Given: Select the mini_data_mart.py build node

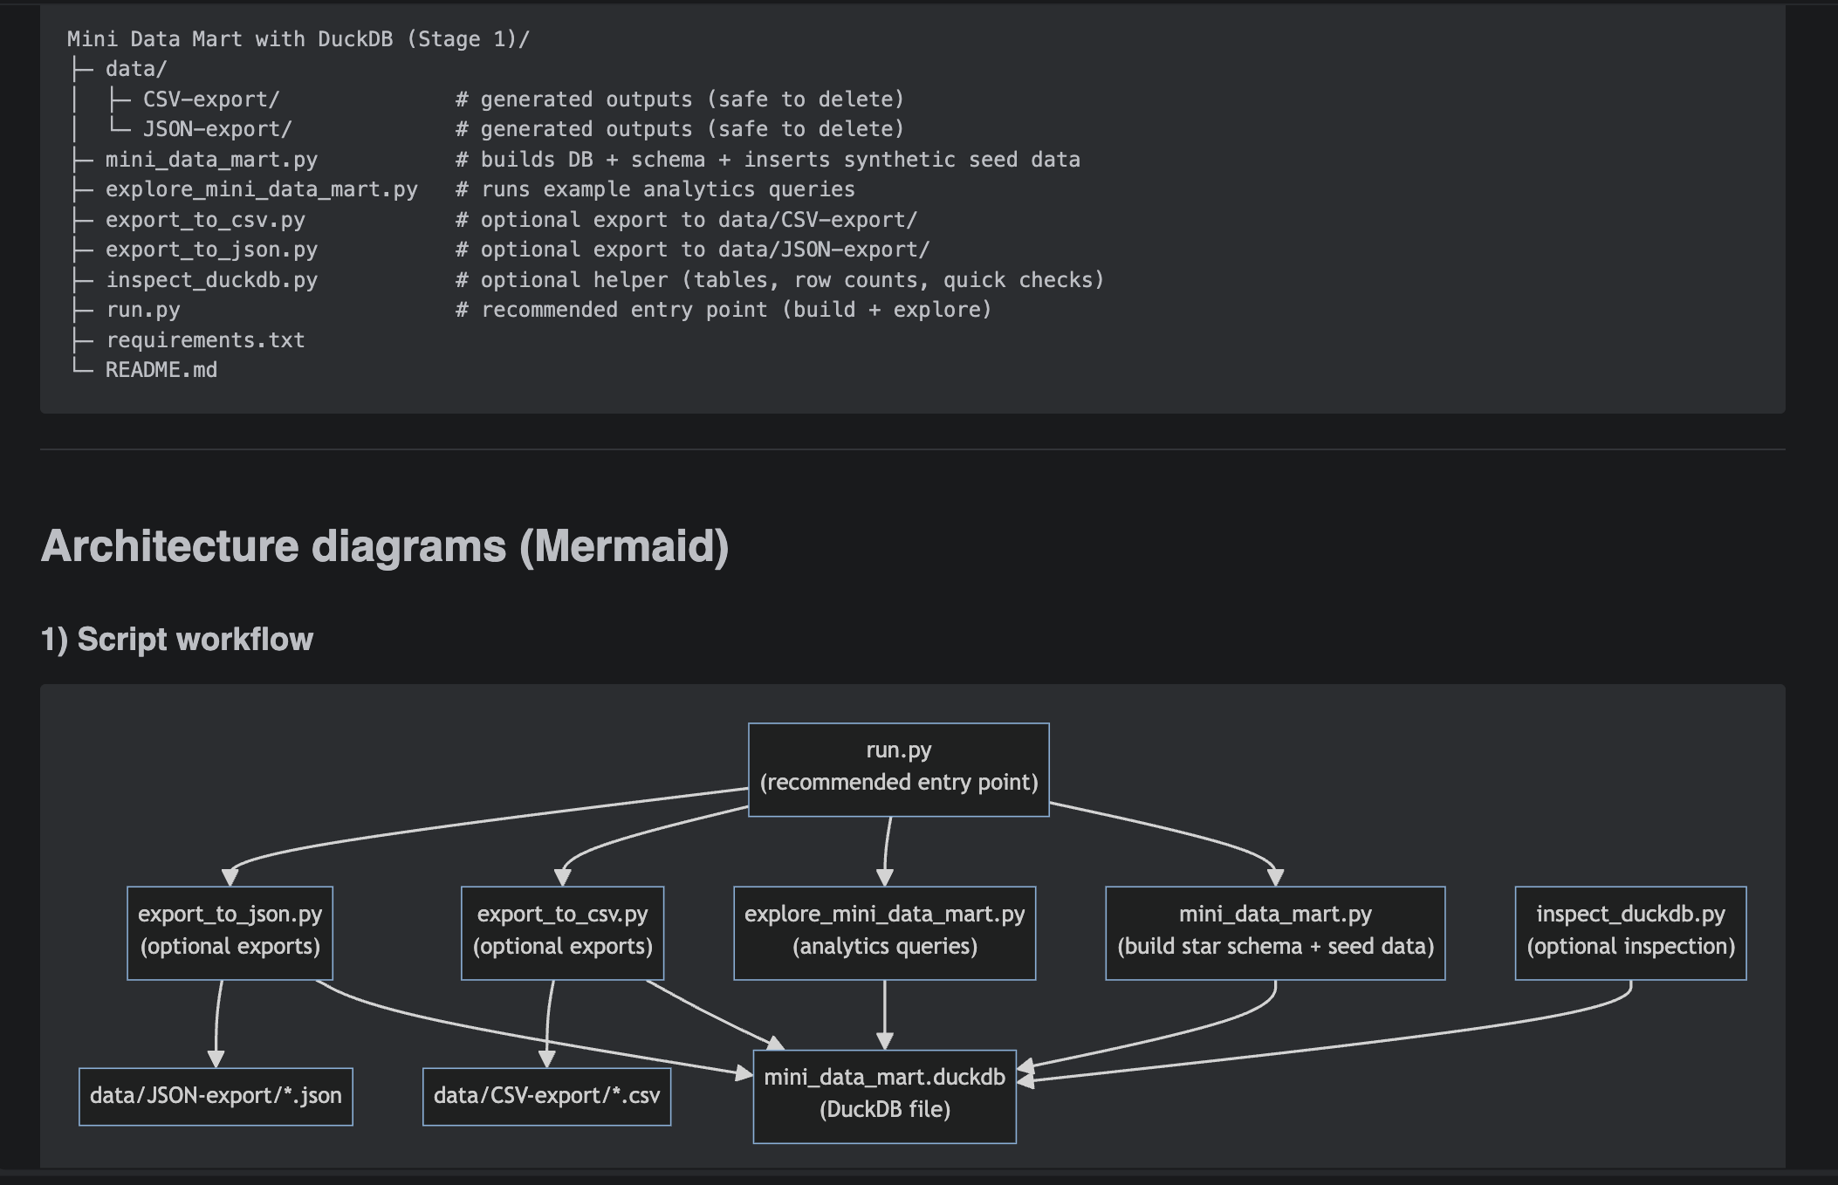Looking at the screenshot, I should coord(1275,930).
